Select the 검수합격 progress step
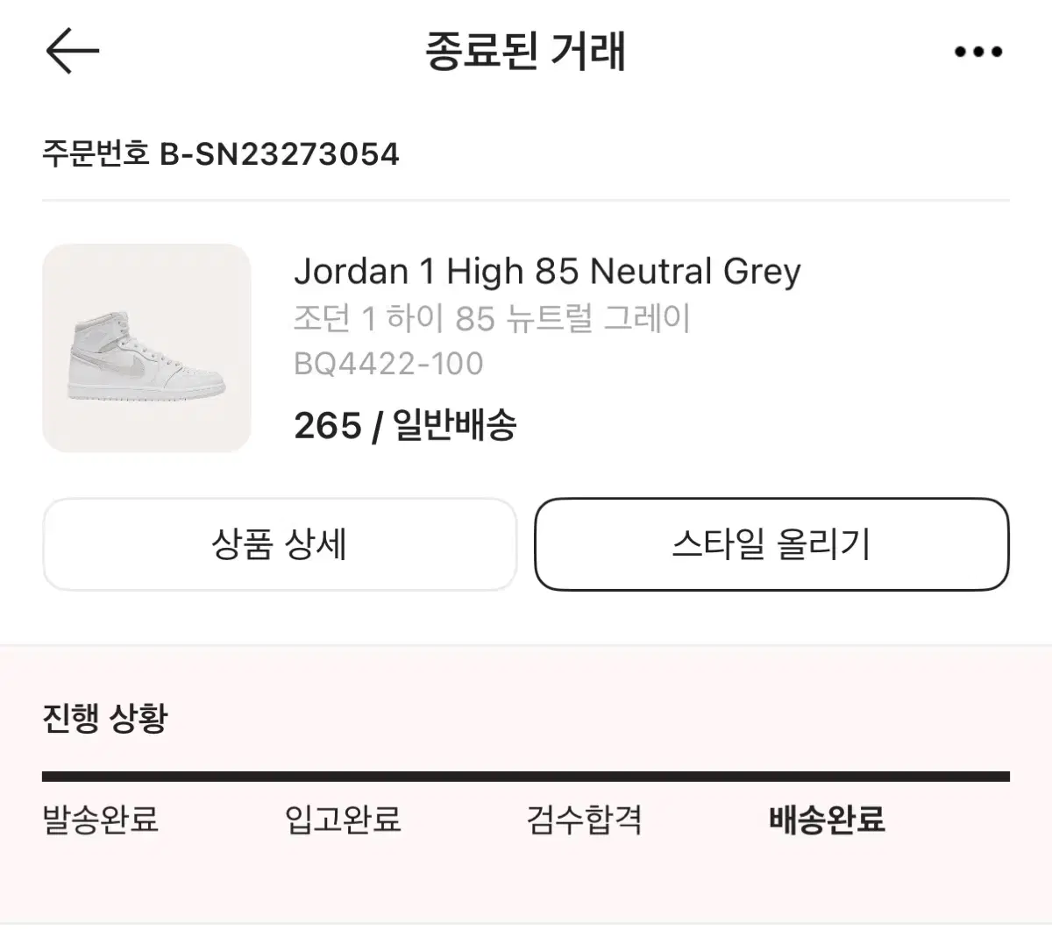The height and width of the screenshot is (930, 1052). (585, 820)
